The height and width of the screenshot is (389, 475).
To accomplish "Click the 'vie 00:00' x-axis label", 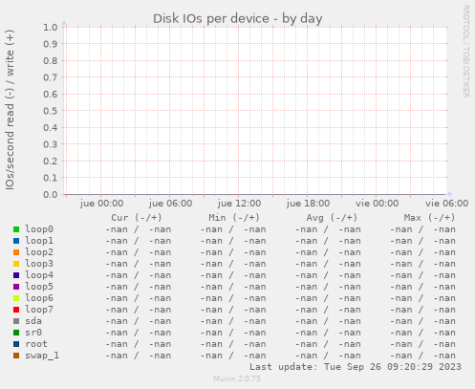I will tap(378, 204).
